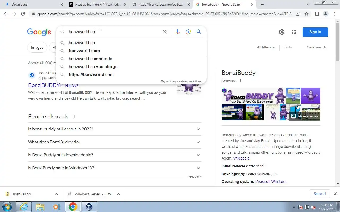Screen dimensions: 340x212
Task: Choose 'bonziworld commands' suggestion
Action: pyautogui.click(x=131, y=59)
